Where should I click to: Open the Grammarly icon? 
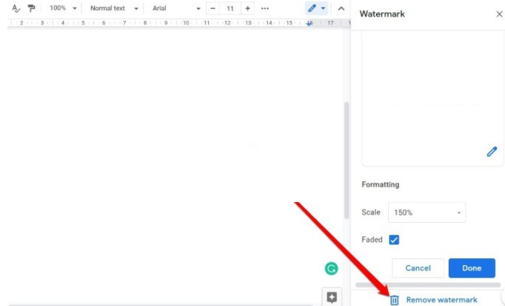(331, 268)
